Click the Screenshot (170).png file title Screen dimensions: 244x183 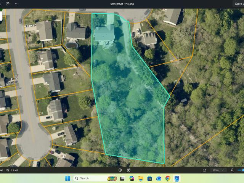122,4
